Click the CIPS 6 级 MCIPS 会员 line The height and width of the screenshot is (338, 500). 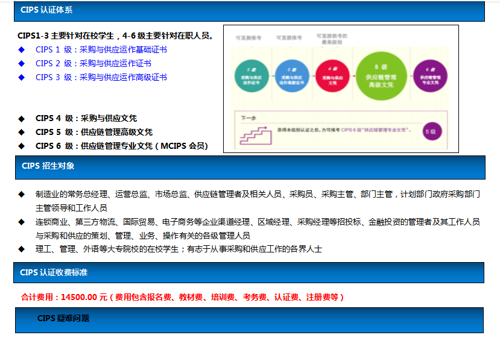[x=121, y=146]
